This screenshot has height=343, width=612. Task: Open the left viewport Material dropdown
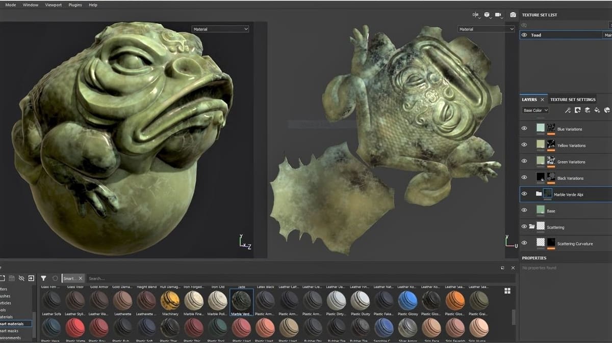click(x=220, y=29)
